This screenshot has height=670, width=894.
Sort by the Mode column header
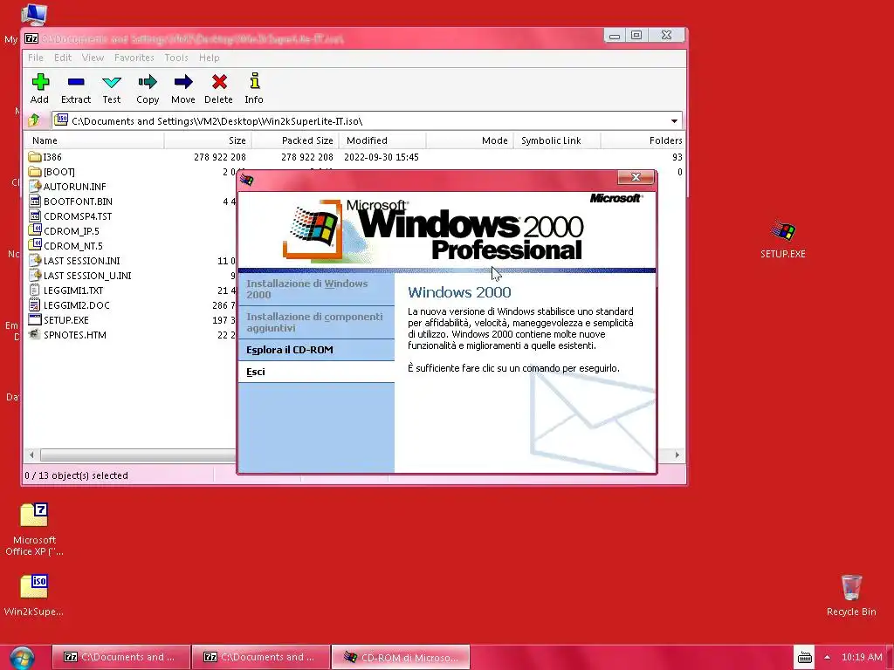(x=469, y=140)
